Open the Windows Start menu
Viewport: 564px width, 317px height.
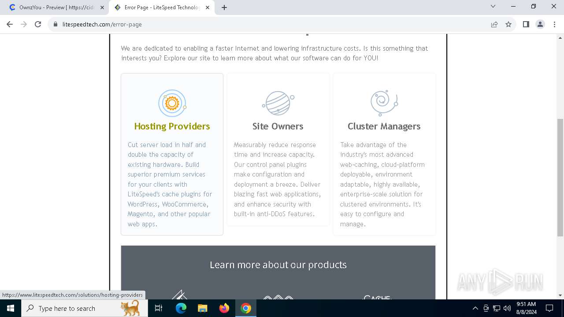[x=11, y=308]
